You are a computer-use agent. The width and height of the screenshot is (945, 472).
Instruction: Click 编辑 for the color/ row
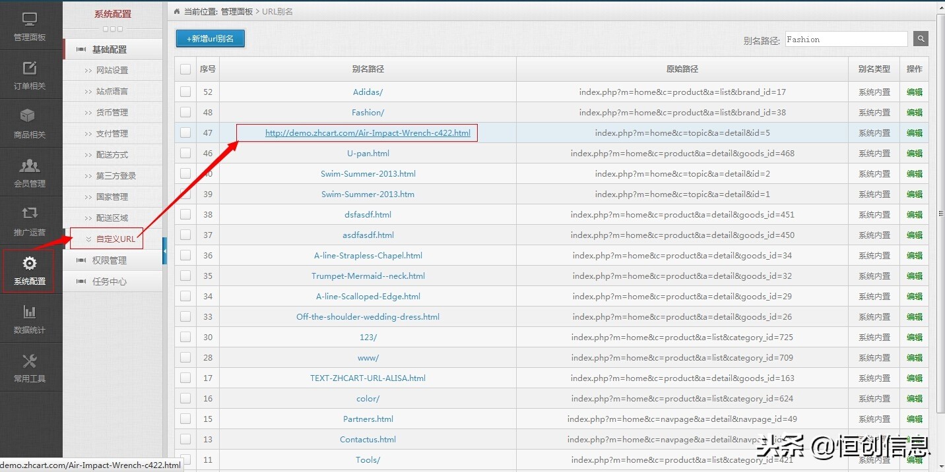tap(914, 399)
